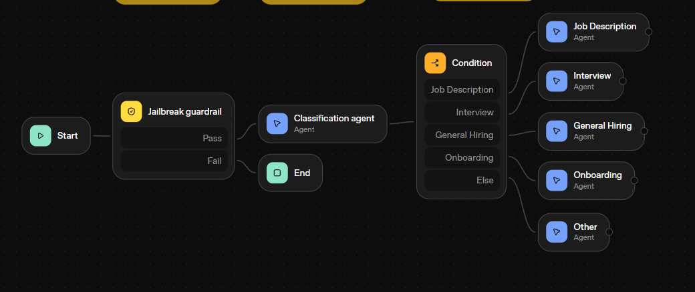The width and height of the screenshot is (695, 292).
Task: Select the Jailbreak guardrail shield icon
Action: pyautogui.click(x=131, y=111)
